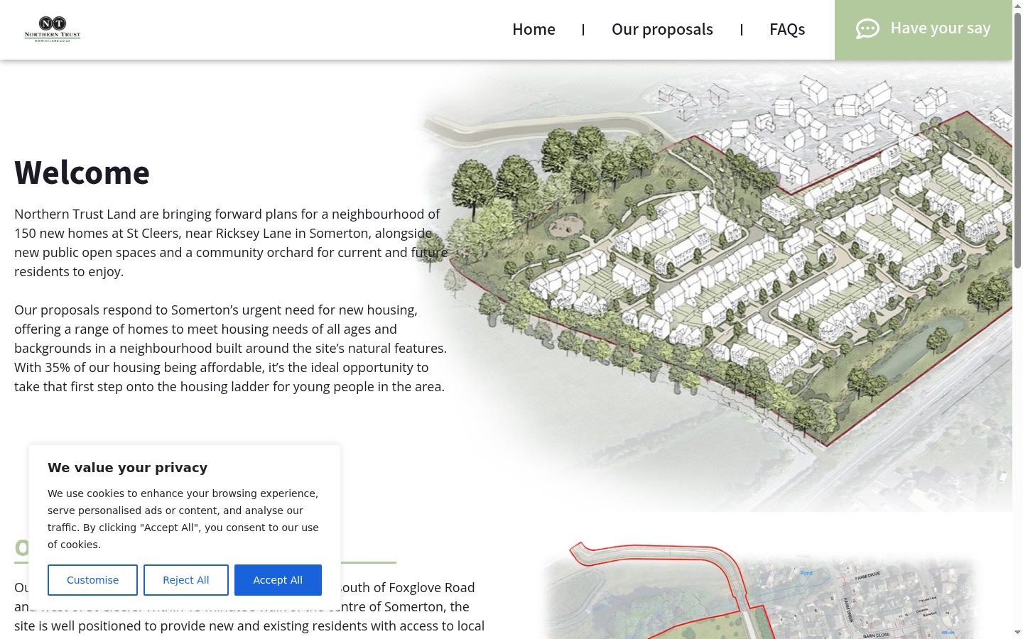Accept all cookies
Screen dimensions: 1023x639
tap(278, 580)
